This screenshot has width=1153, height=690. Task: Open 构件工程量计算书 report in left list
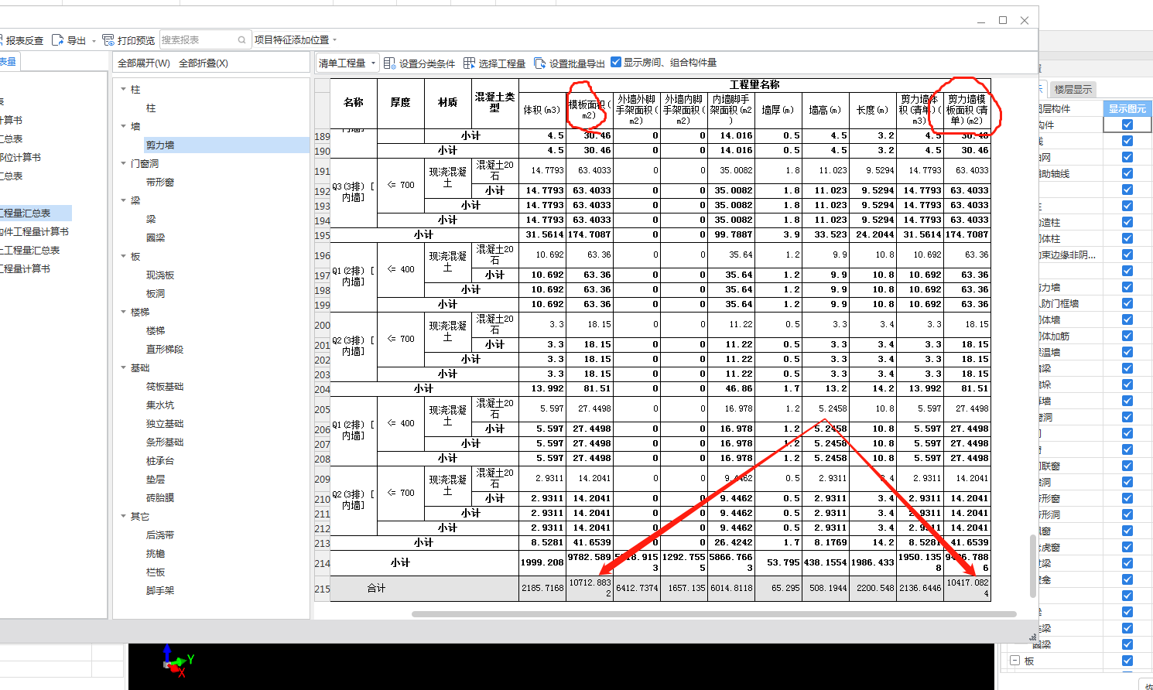point(35,231)
